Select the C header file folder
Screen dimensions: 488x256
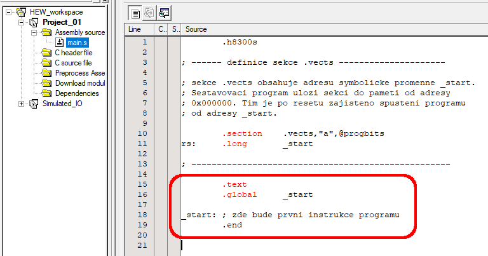pos(73,53)
